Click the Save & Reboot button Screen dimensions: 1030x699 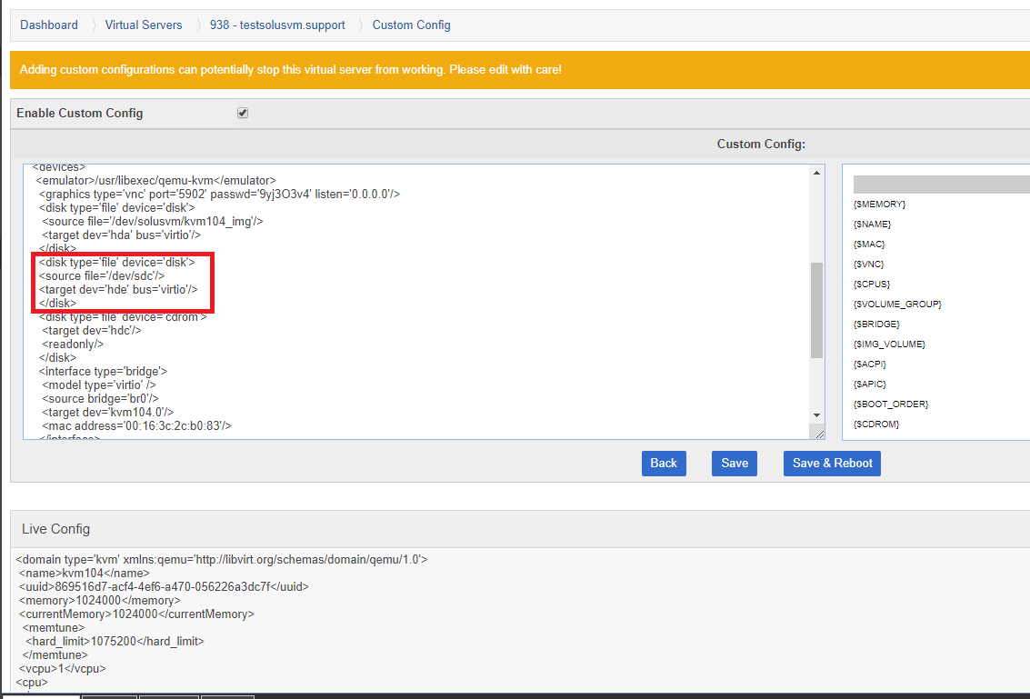[832, 464]
